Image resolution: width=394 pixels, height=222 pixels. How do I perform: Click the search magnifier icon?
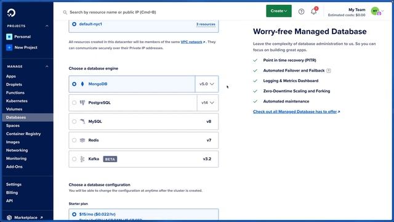pos(65,12)
